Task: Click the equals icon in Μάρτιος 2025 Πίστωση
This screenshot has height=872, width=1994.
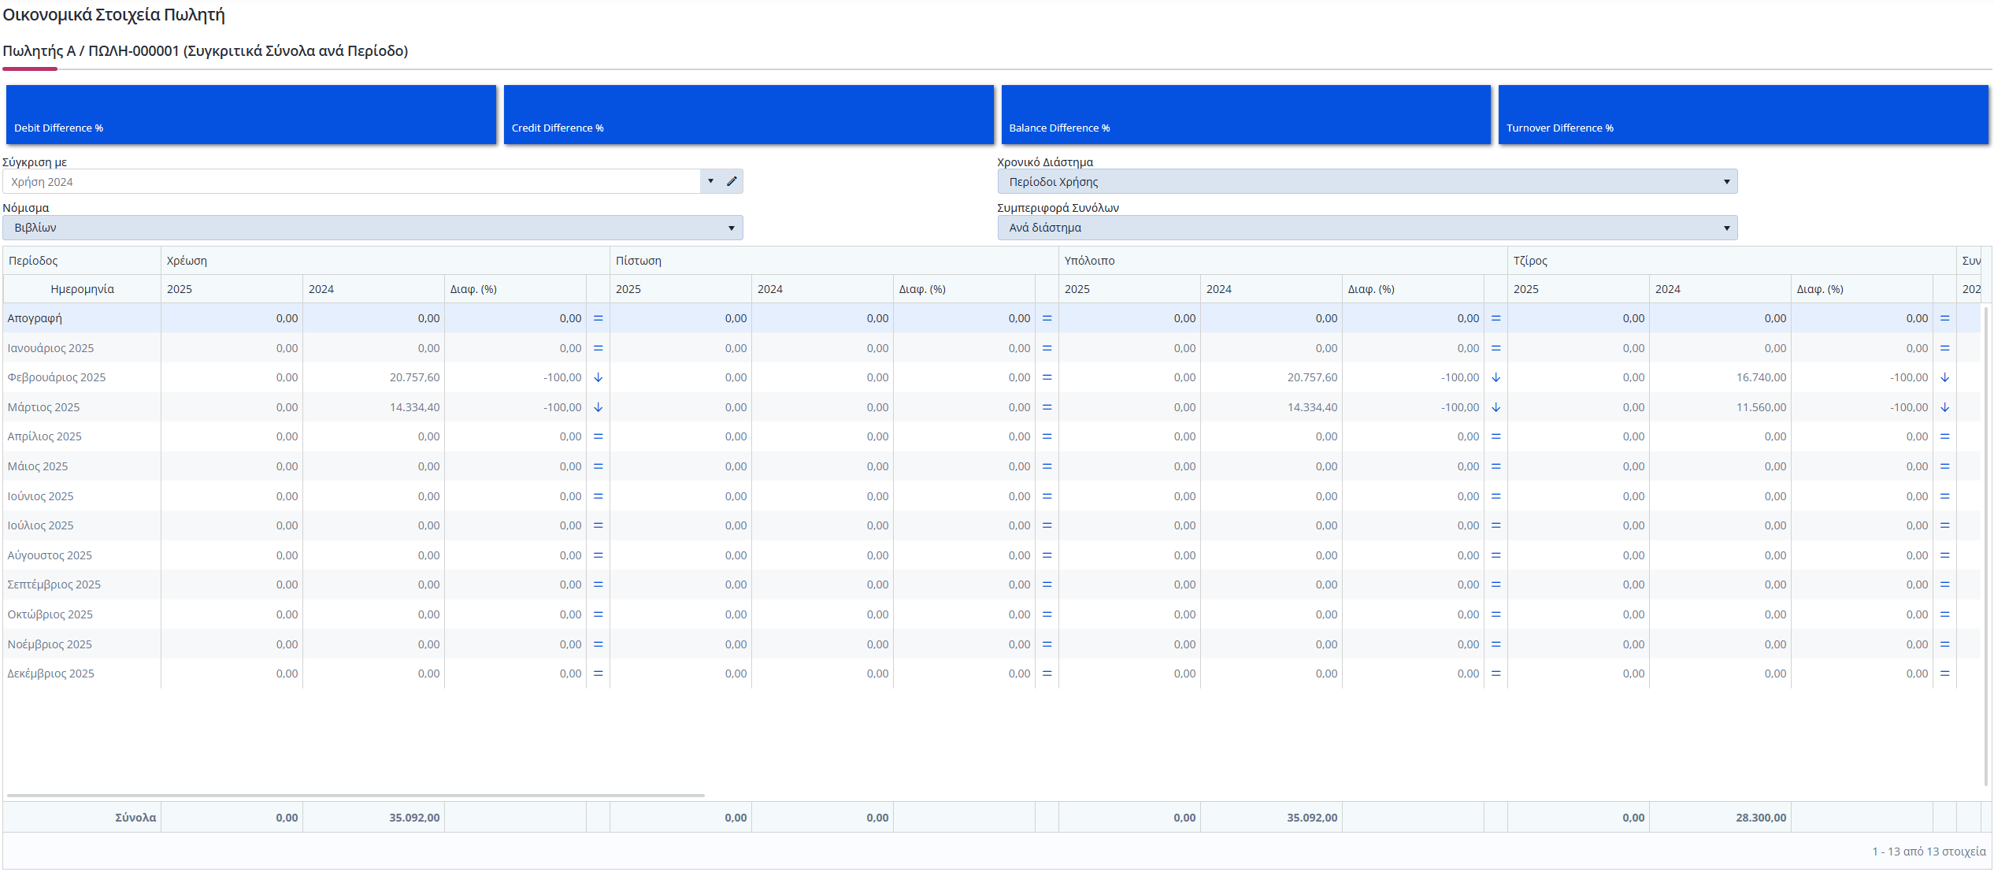Action: (1047, 407)
